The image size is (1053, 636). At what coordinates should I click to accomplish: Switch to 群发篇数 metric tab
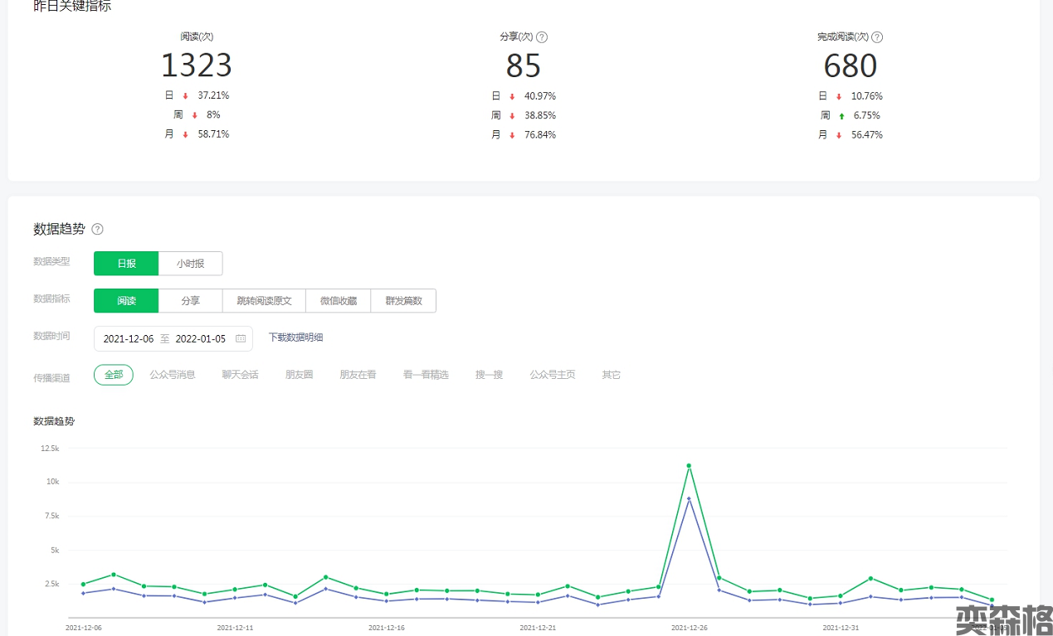[x=403, y=301]
